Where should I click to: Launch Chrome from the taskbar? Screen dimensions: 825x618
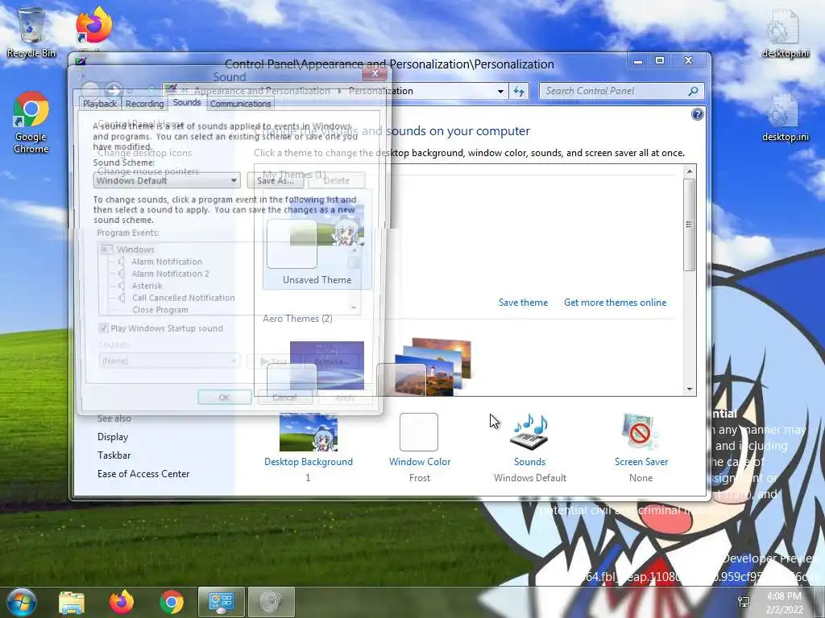(172, 602)
